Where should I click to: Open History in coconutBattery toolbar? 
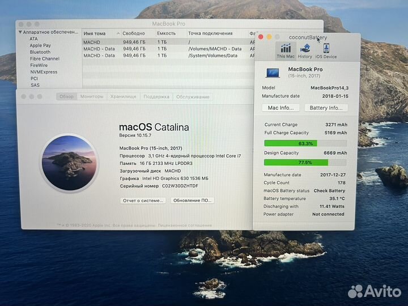pyautogui.click(x=305, y=51)
